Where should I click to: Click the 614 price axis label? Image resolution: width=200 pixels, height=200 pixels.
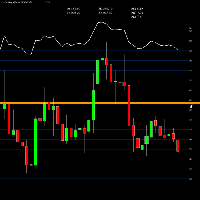tap(190, 28)
